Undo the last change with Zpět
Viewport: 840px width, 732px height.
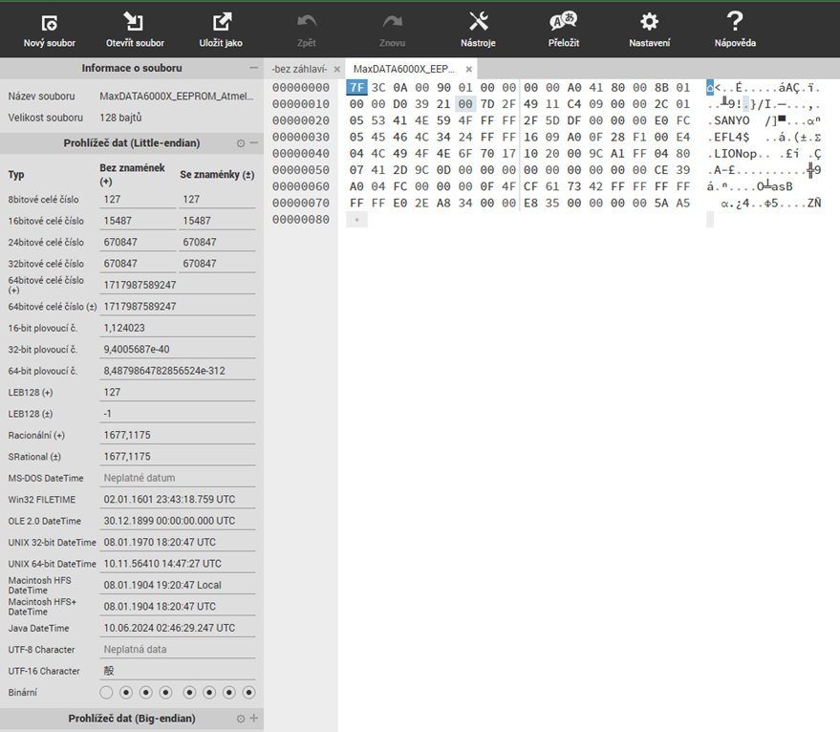tap(307, 30)
